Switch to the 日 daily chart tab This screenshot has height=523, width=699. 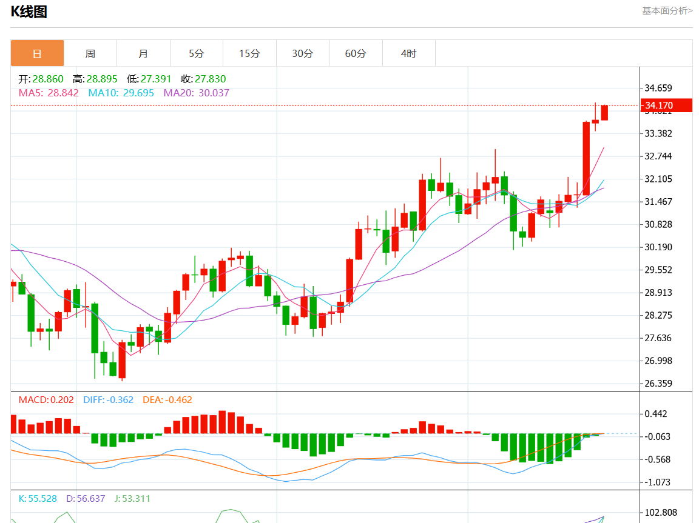tap(37, 53)
